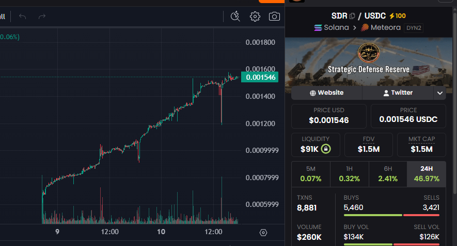Click the date 9 on time axis

[x=57, y=232]
